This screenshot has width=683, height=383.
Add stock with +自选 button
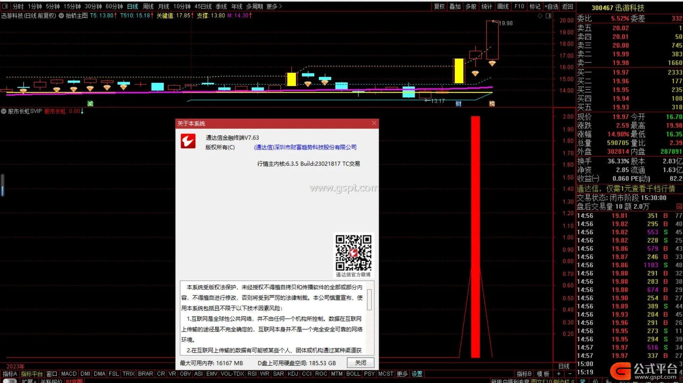pyautogui.click(x=551, y=6)
